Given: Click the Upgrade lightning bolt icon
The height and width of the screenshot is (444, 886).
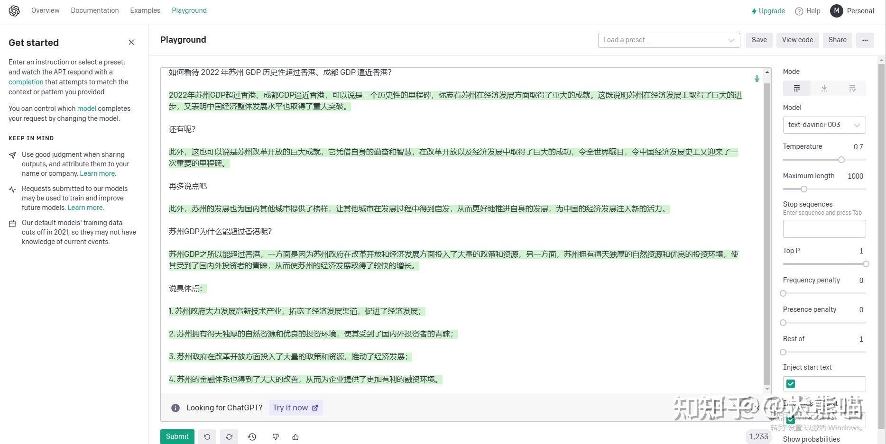Looking at the screenshot, I should [x=754, y=11].
